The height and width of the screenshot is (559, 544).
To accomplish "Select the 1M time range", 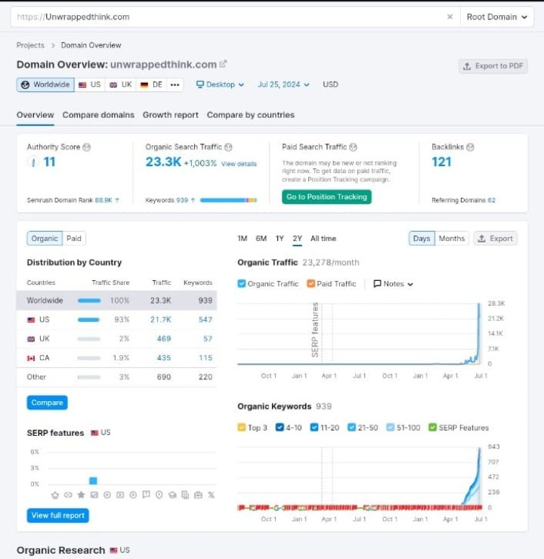I will click(243, 239).
